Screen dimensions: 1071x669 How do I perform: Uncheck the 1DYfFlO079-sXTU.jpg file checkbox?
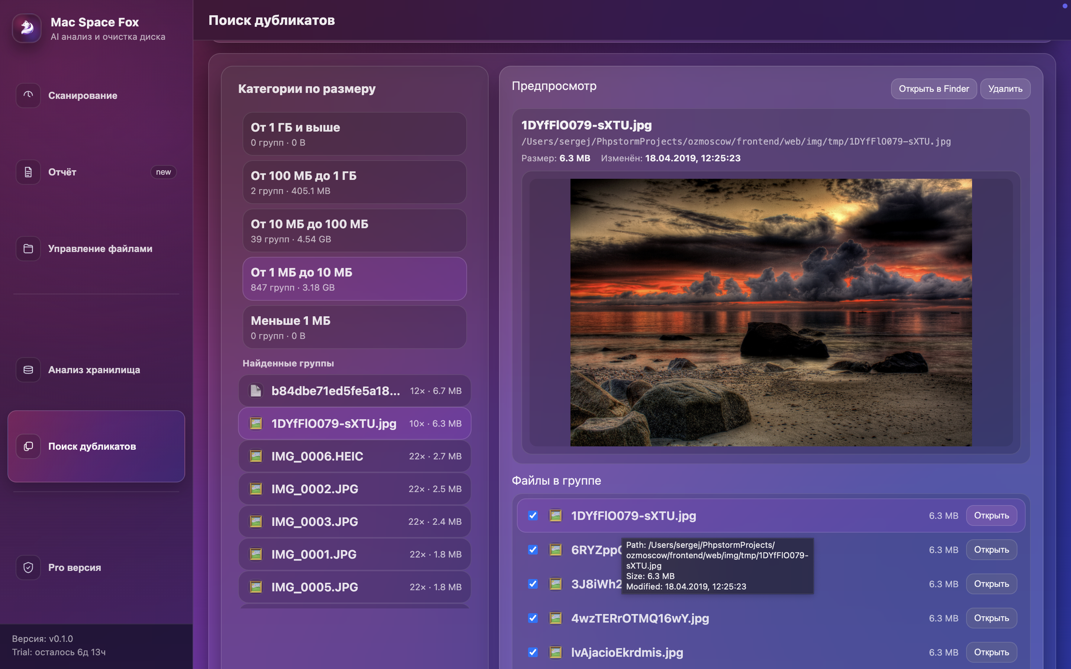tap(533, 516)
